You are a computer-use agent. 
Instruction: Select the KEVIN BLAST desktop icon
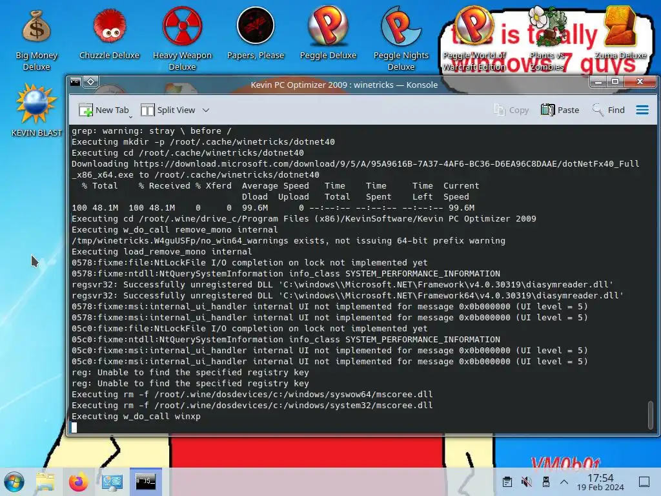[x=36, y=110]
